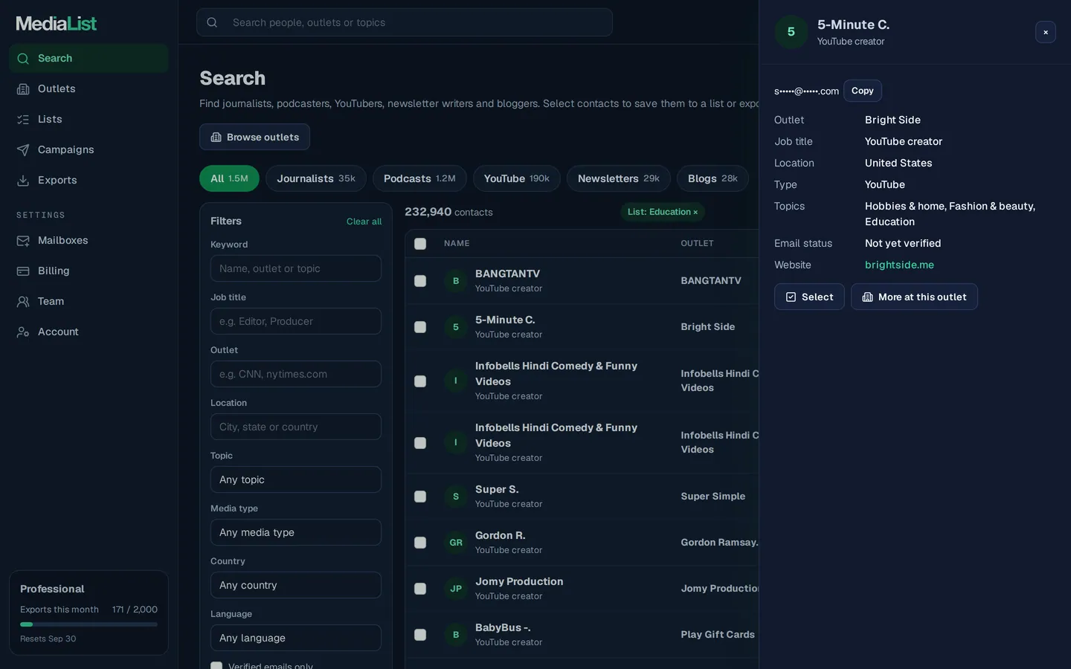Click the OUTLET column header
This screenshot has height=669, width=1071.
(x=697, y=244)
